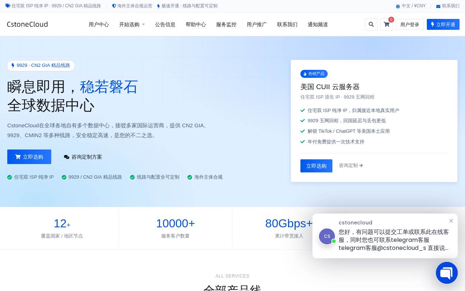Open the search icon in the header
The width and height of the screenshot is (465, 291).
pos(371,24)
